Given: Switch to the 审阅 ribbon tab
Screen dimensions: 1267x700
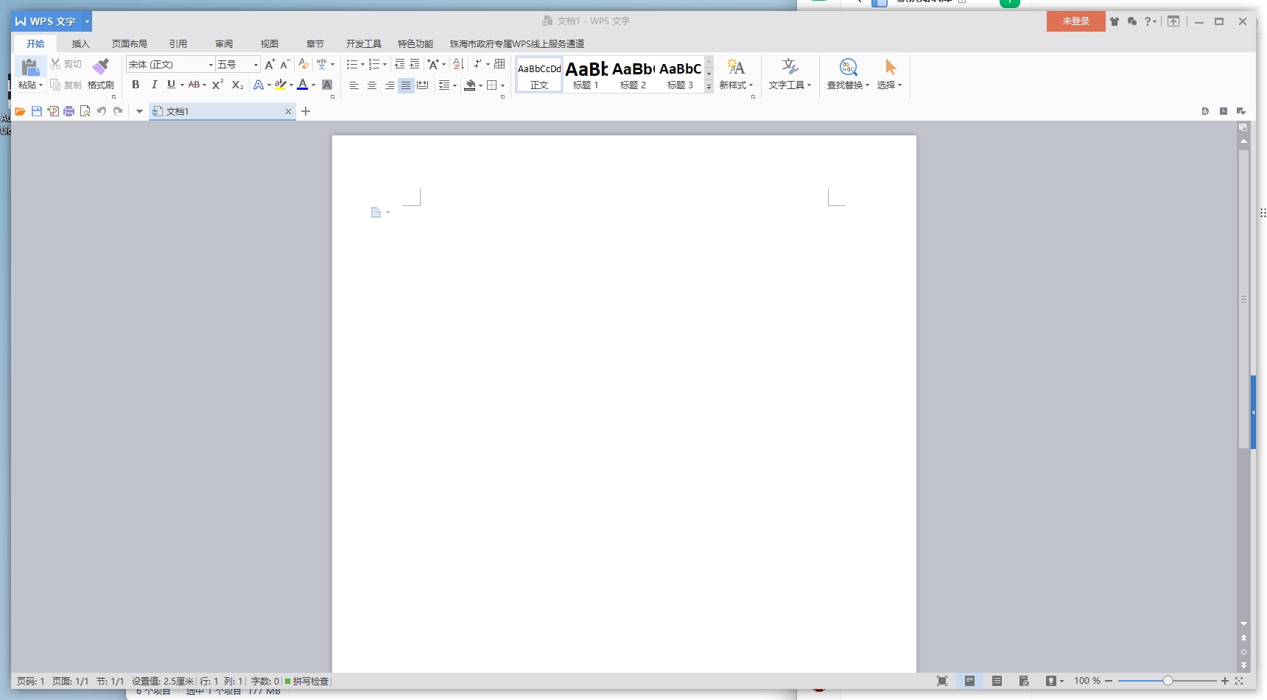Looking at the screenshot, I should [x=223, y=43].
